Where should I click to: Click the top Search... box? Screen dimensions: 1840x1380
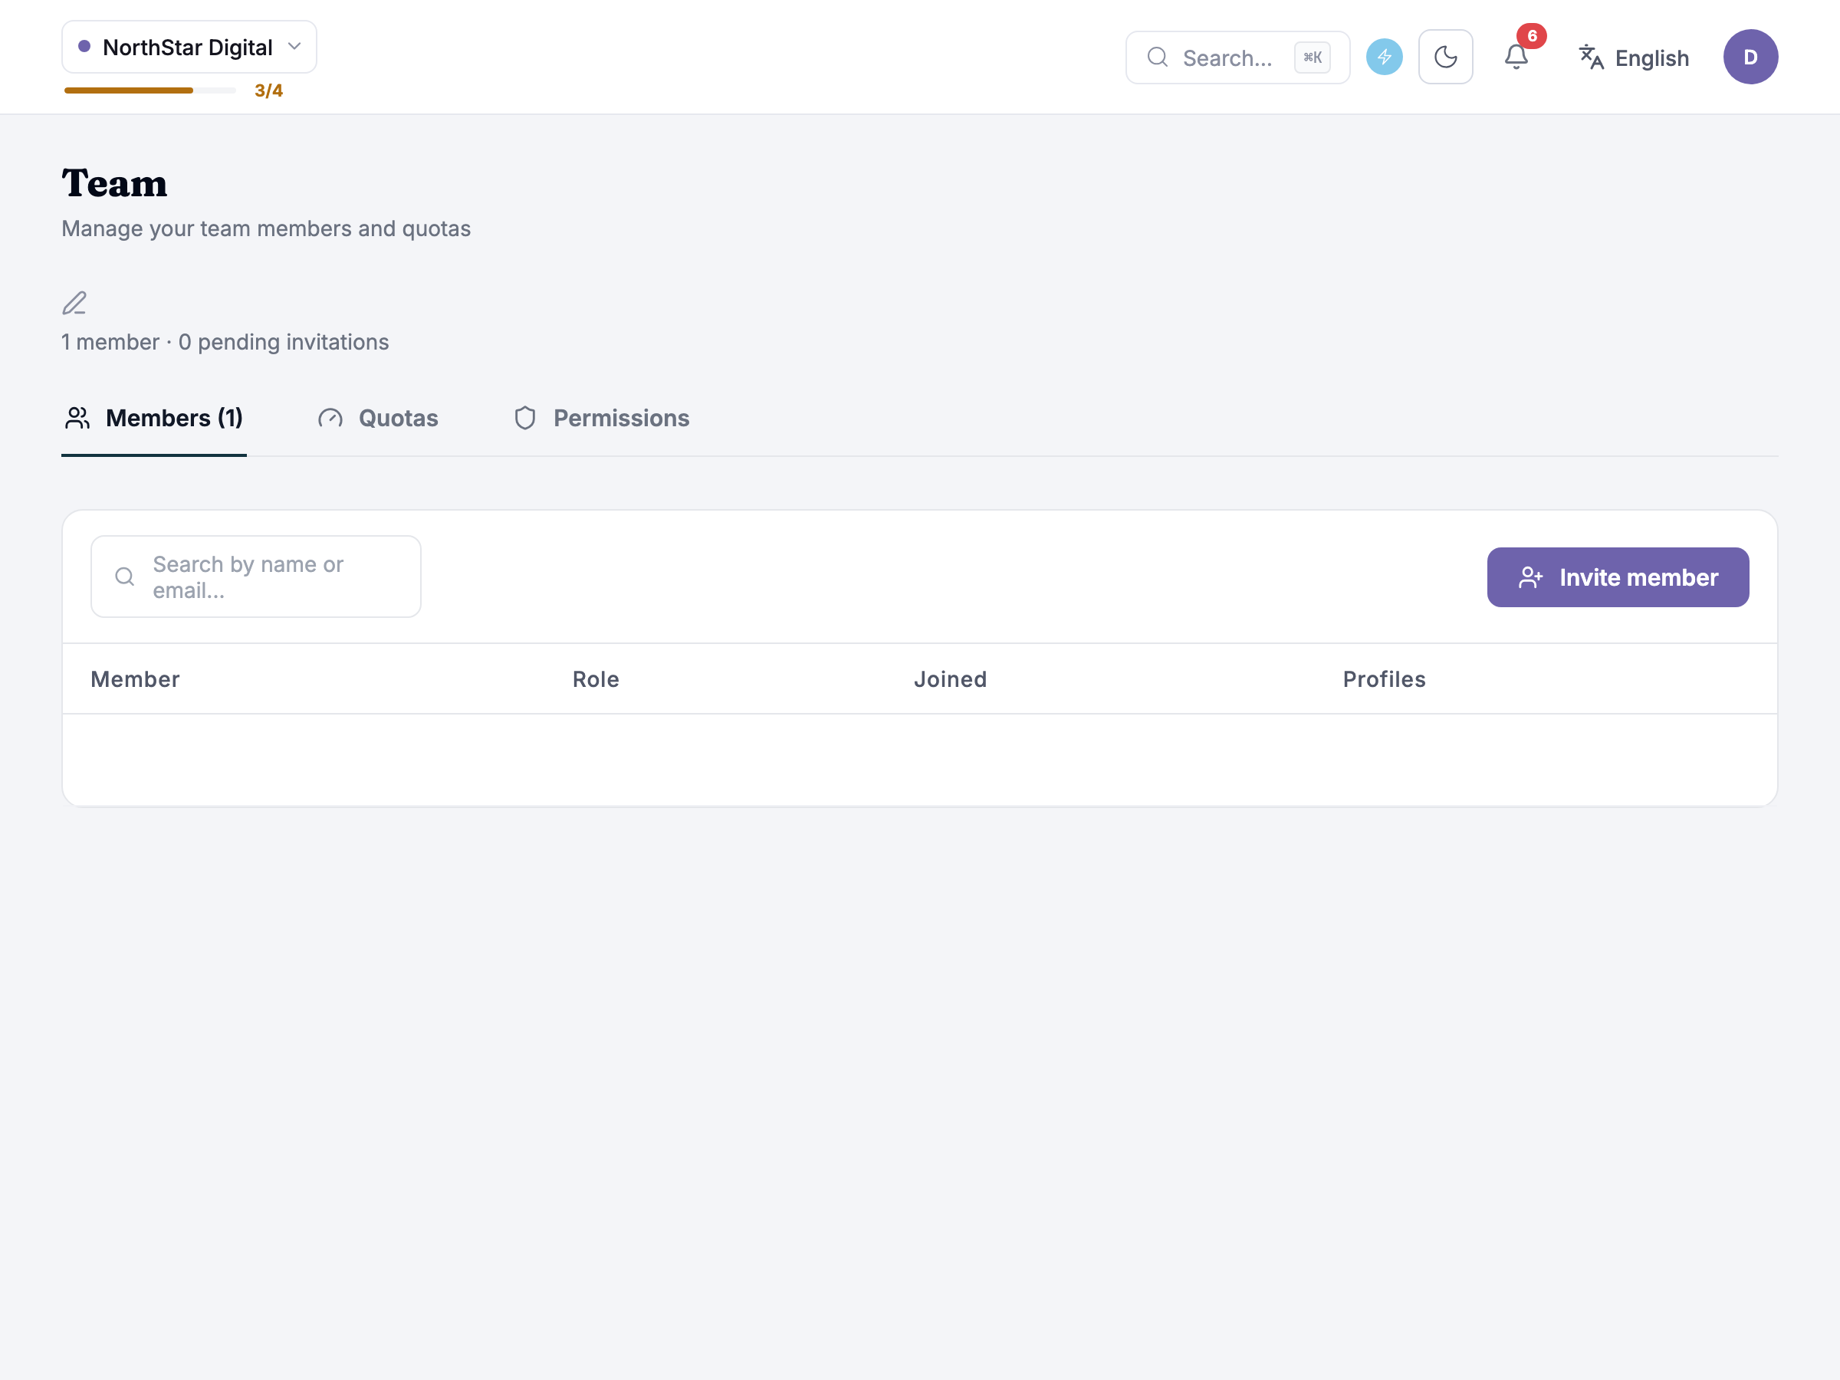[x=1237, y=58]
